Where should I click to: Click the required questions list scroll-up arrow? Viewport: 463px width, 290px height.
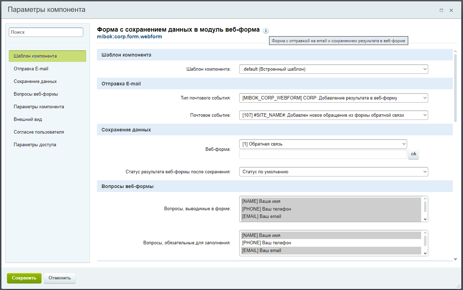(x=425, y=233)
